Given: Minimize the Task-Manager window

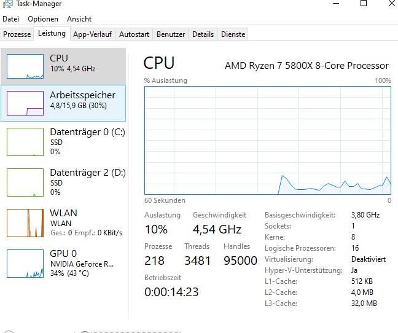Looking at the screenshot, I should pyautogui.click(x=335, y=4).
